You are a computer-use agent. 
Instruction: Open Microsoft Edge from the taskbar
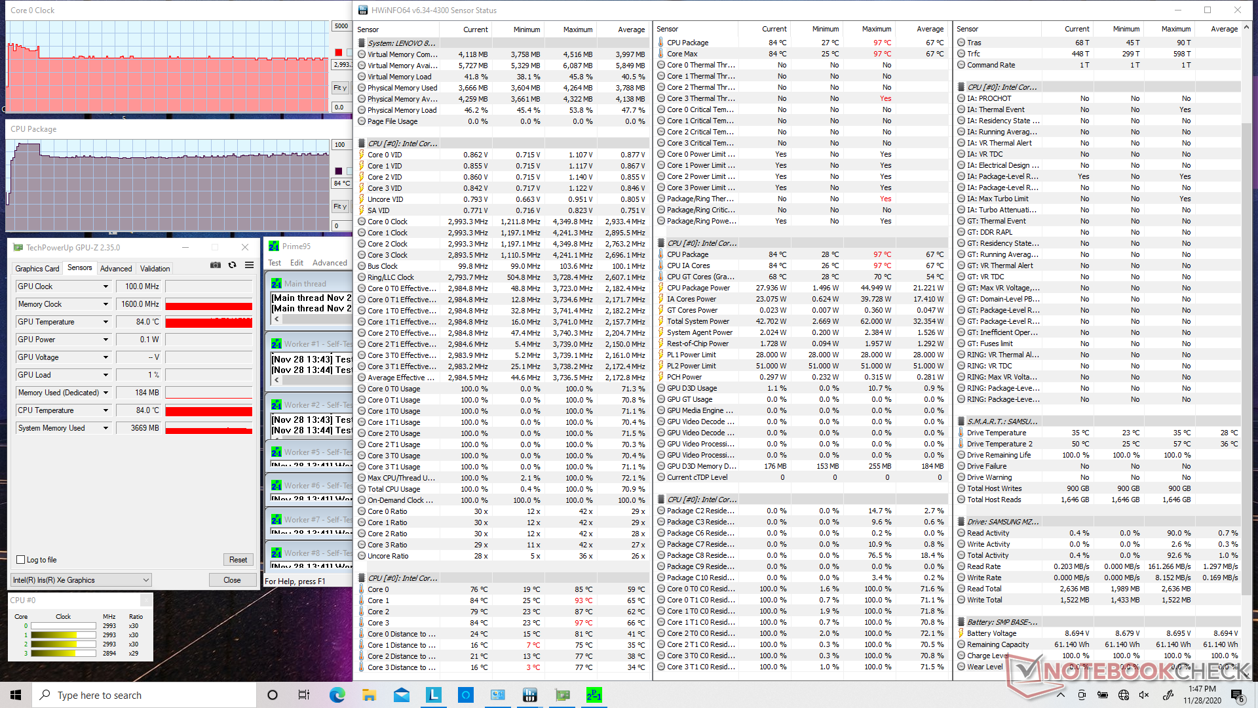337,695
